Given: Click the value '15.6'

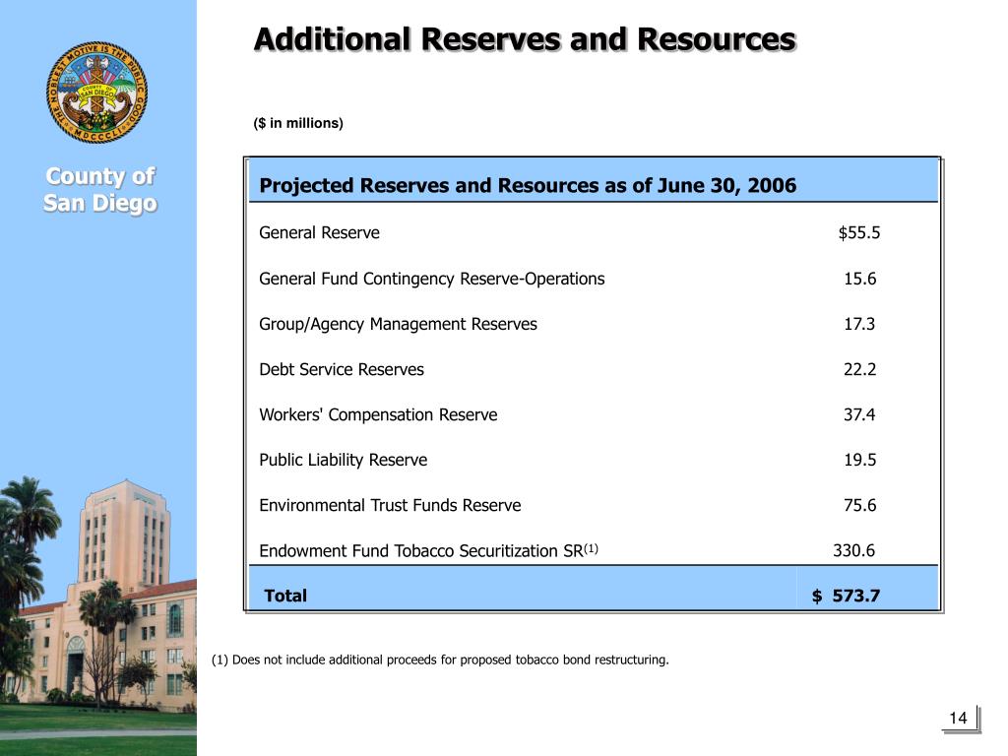Looking at the screenshot, I should (x=860, y=279).
